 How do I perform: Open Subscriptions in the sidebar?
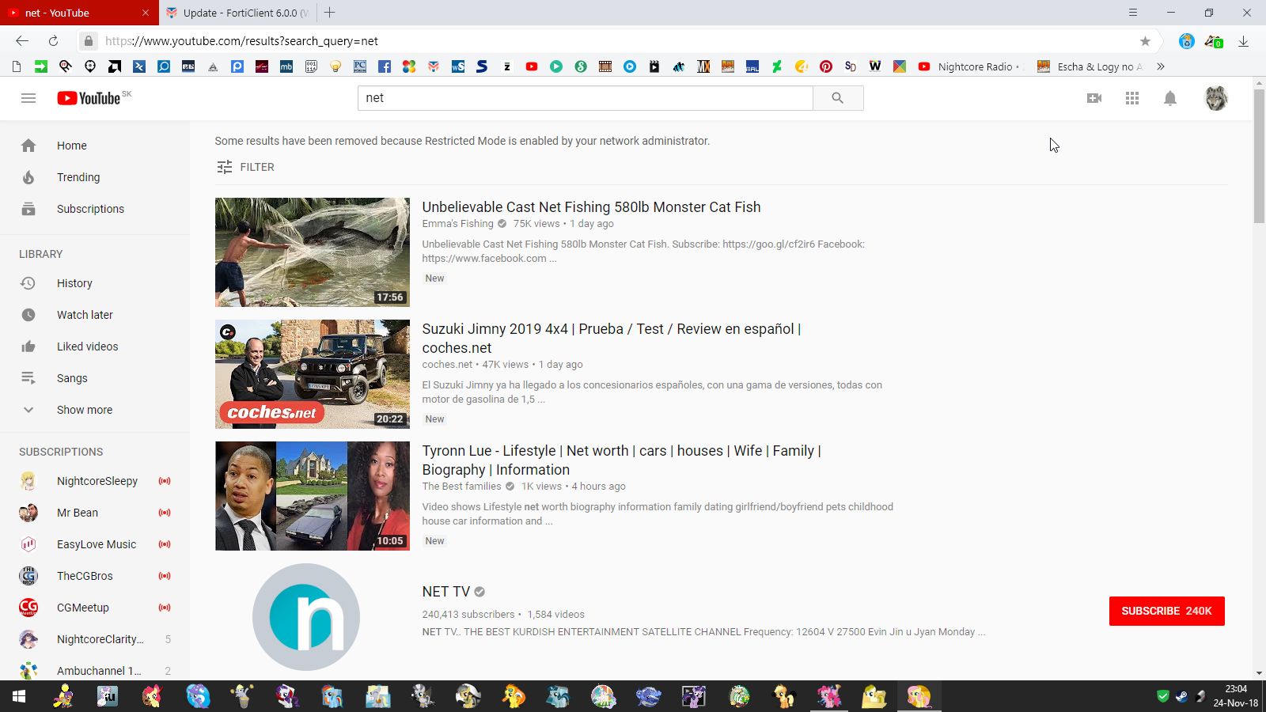click(x=95, y=209)
